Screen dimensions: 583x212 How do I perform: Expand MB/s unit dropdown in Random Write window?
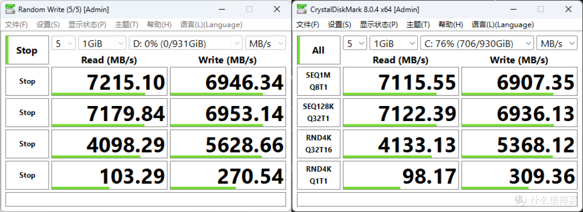[266, 43]
